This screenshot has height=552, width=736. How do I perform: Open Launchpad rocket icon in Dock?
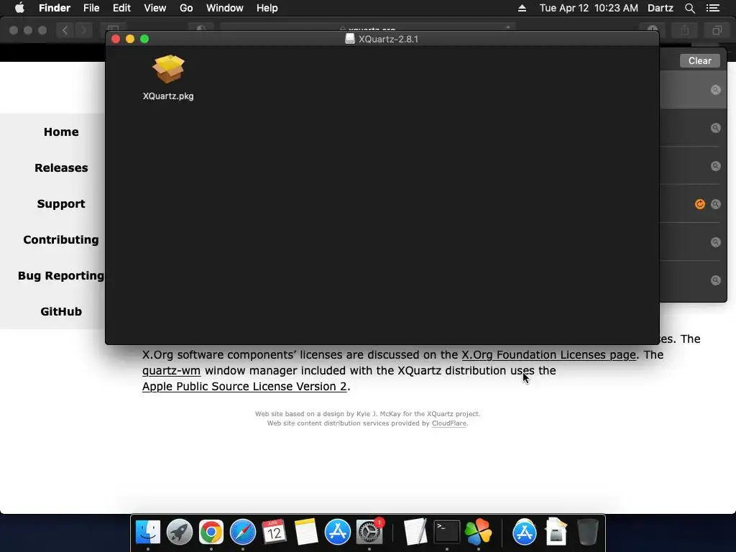179,532
